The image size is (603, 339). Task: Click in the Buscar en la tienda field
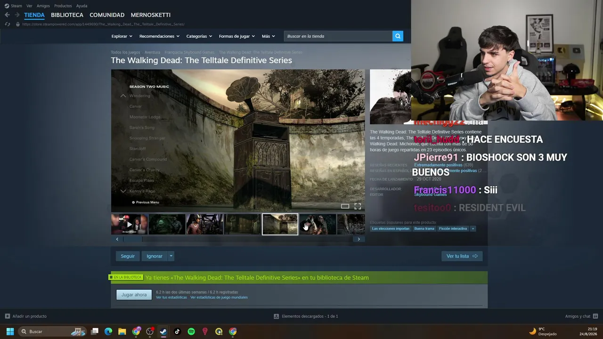(338, 36)
